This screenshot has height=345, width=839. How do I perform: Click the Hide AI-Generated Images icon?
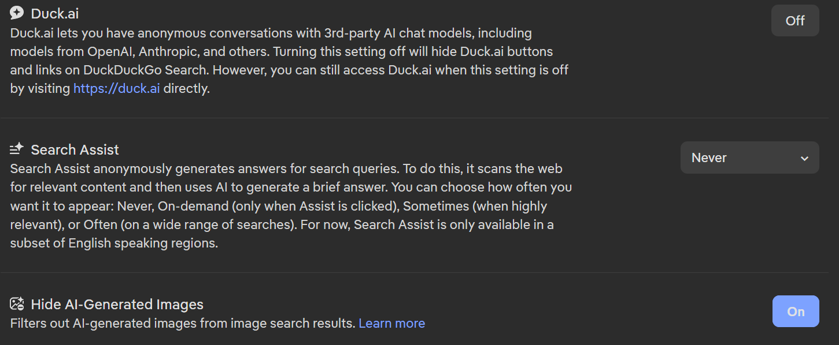click(17, 304)
